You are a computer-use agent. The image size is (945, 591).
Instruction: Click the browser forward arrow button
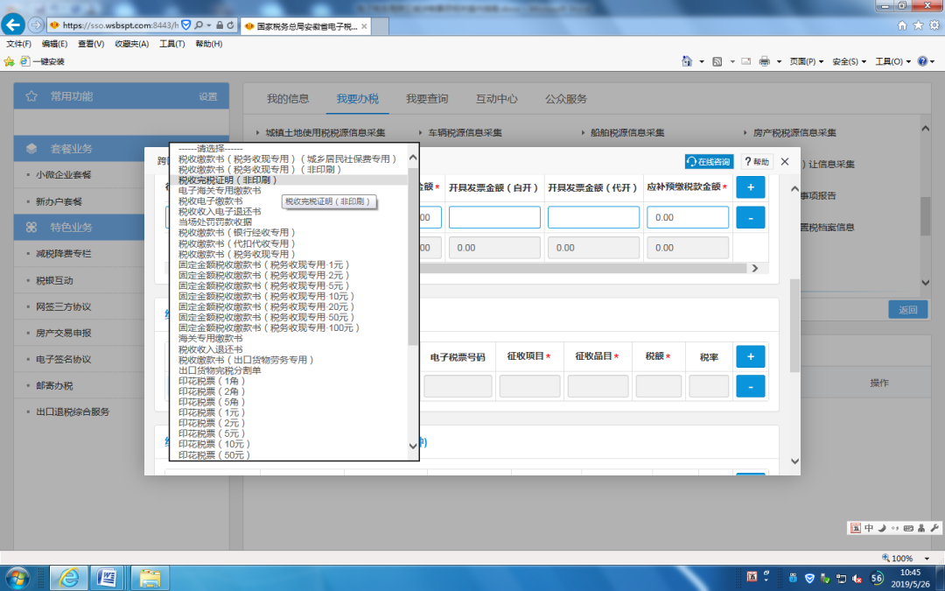(x=36, y=25)
